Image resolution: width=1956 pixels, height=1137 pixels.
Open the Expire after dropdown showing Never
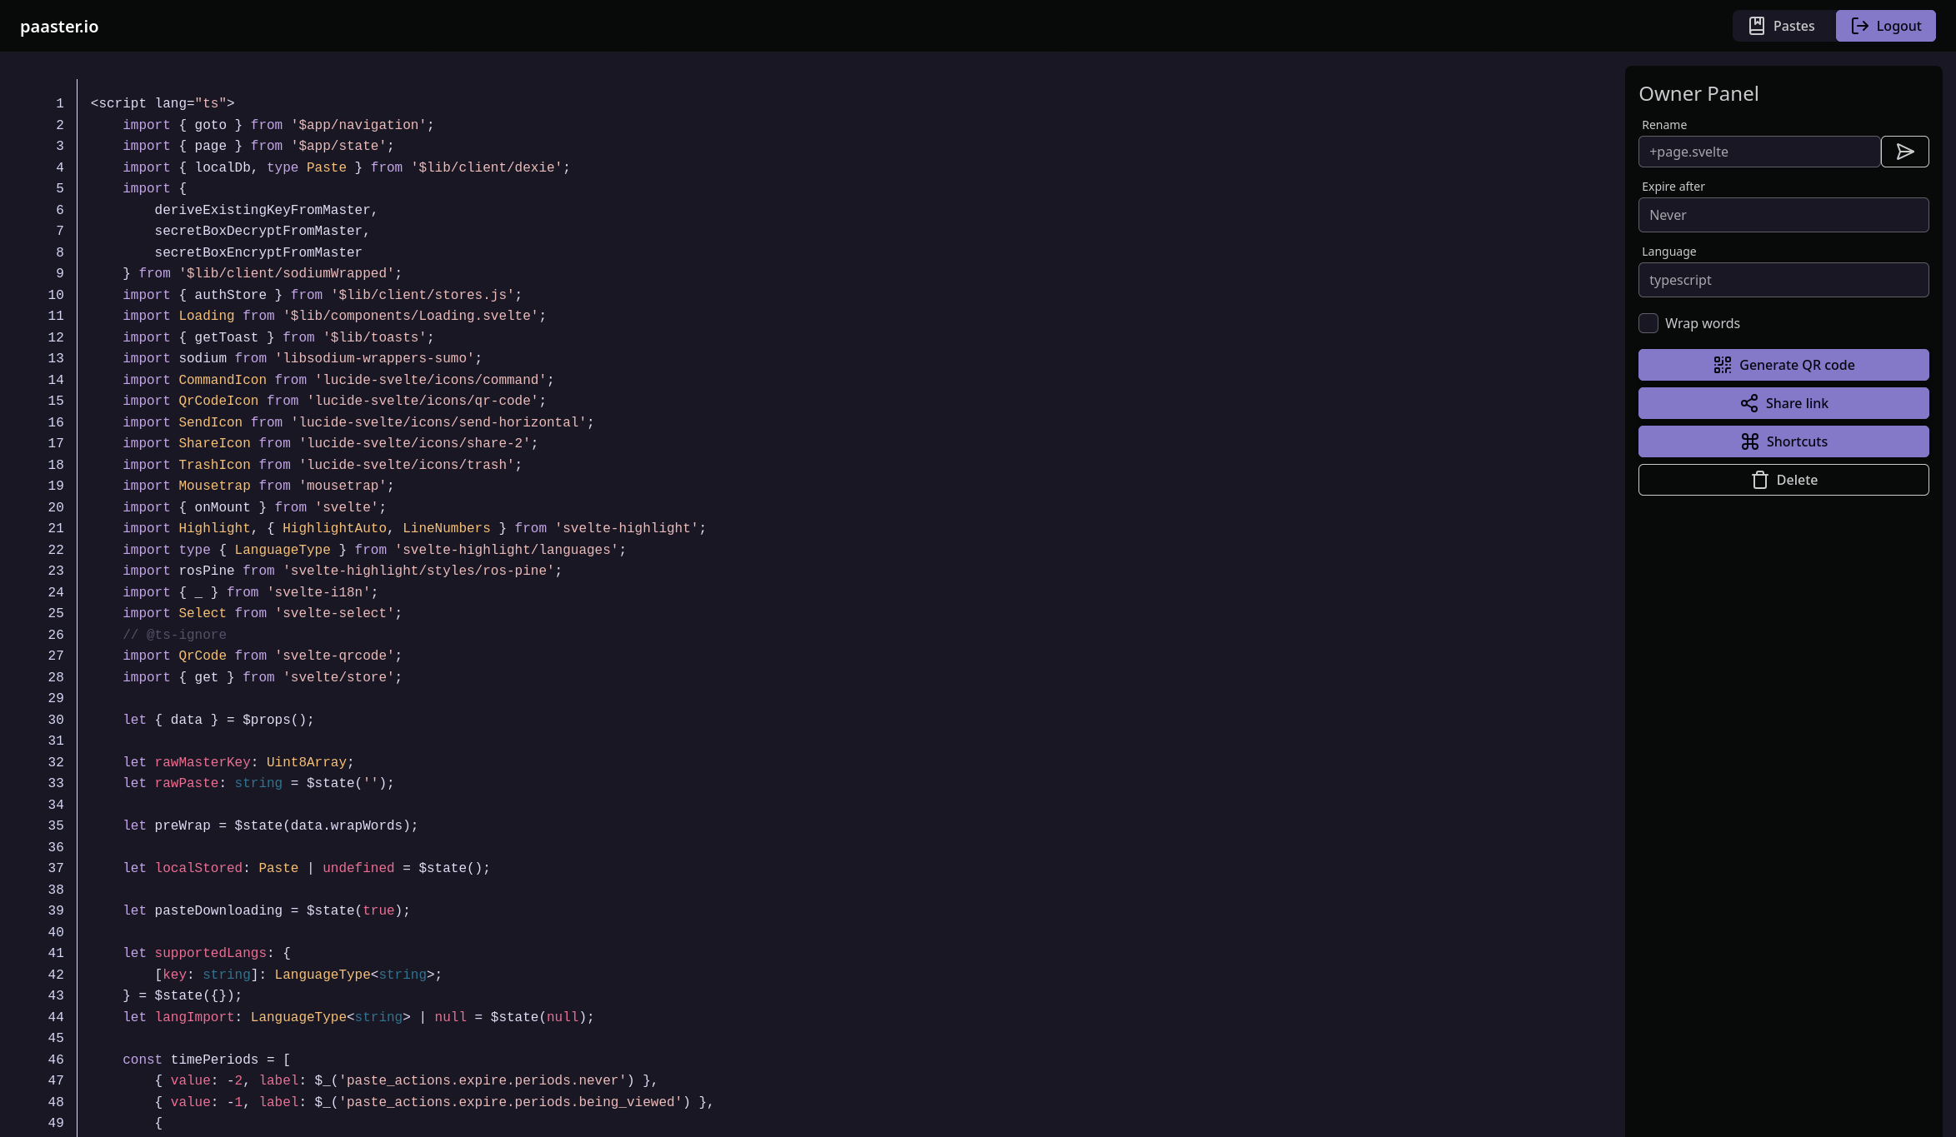[1783, 215]
